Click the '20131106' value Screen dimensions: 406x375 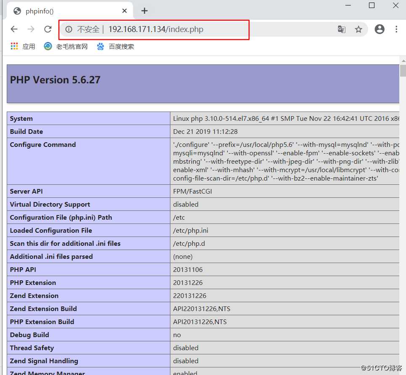[x=188, y=270]
